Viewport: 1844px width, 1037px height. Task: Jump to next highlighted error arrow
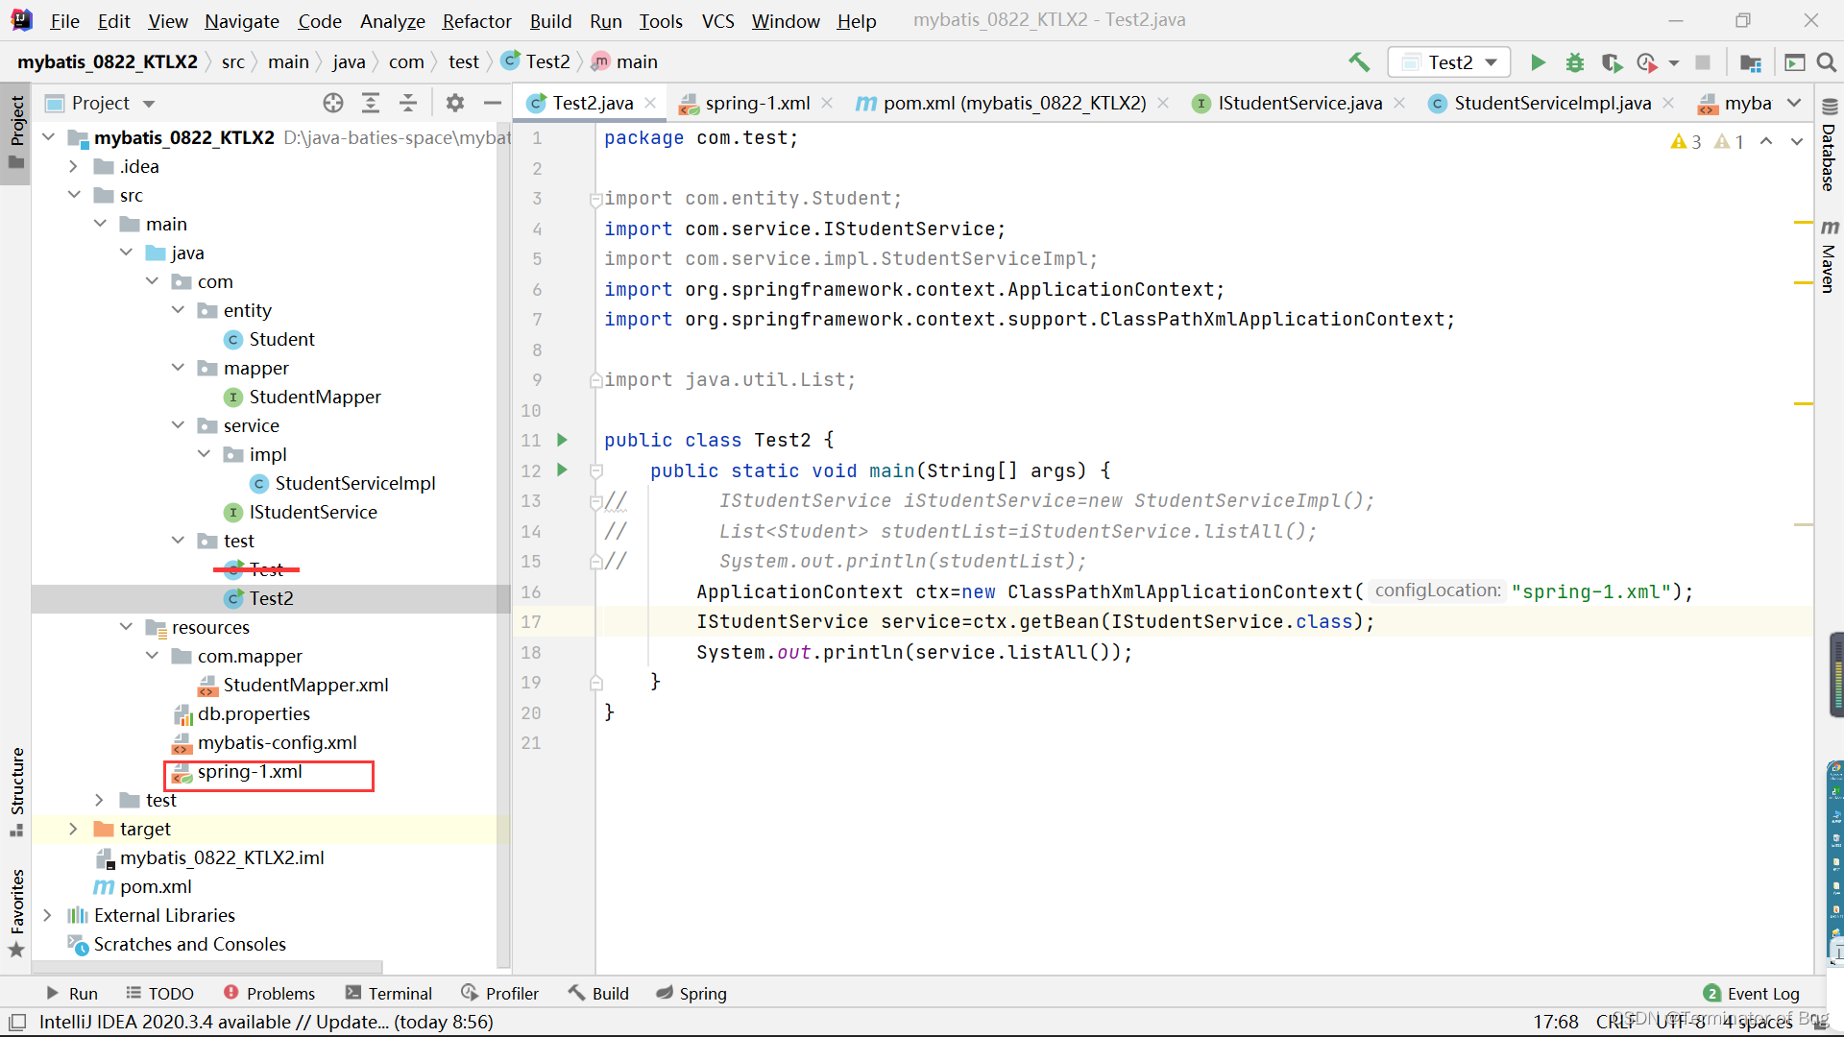pos(1797,141)
